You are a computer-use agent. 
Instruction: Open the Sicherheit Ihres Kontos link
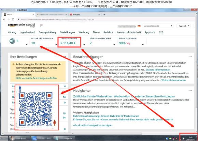[x=123, y=120]
